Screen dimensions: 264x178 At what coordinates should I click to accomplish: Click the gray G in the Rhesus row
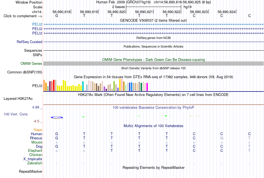tap(221, 138)
